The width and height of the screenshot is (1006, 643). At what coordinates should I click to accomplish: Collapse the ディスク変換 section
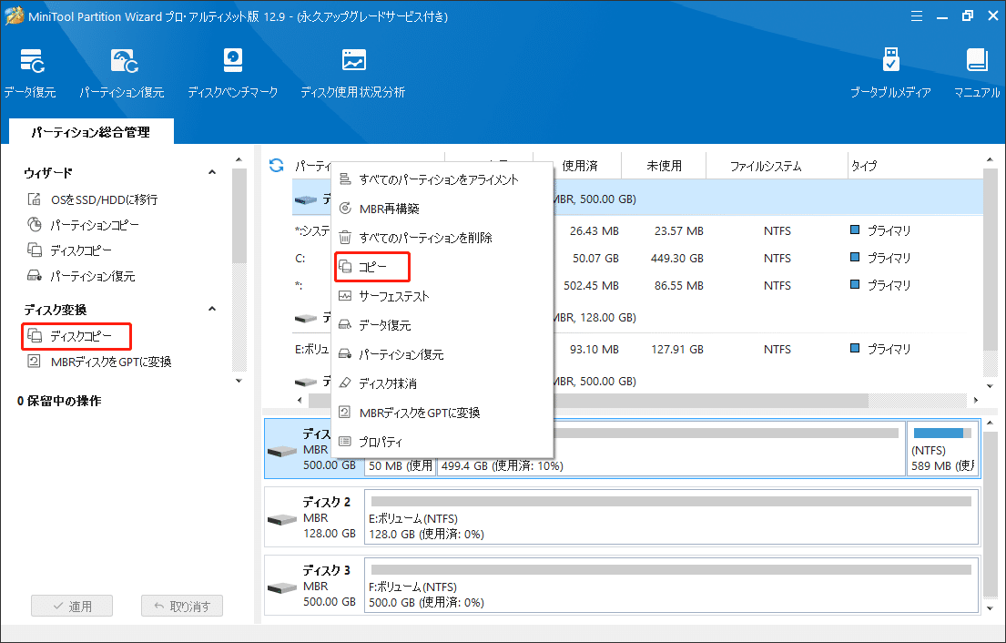pyautogui.click(x=212, y=308)
